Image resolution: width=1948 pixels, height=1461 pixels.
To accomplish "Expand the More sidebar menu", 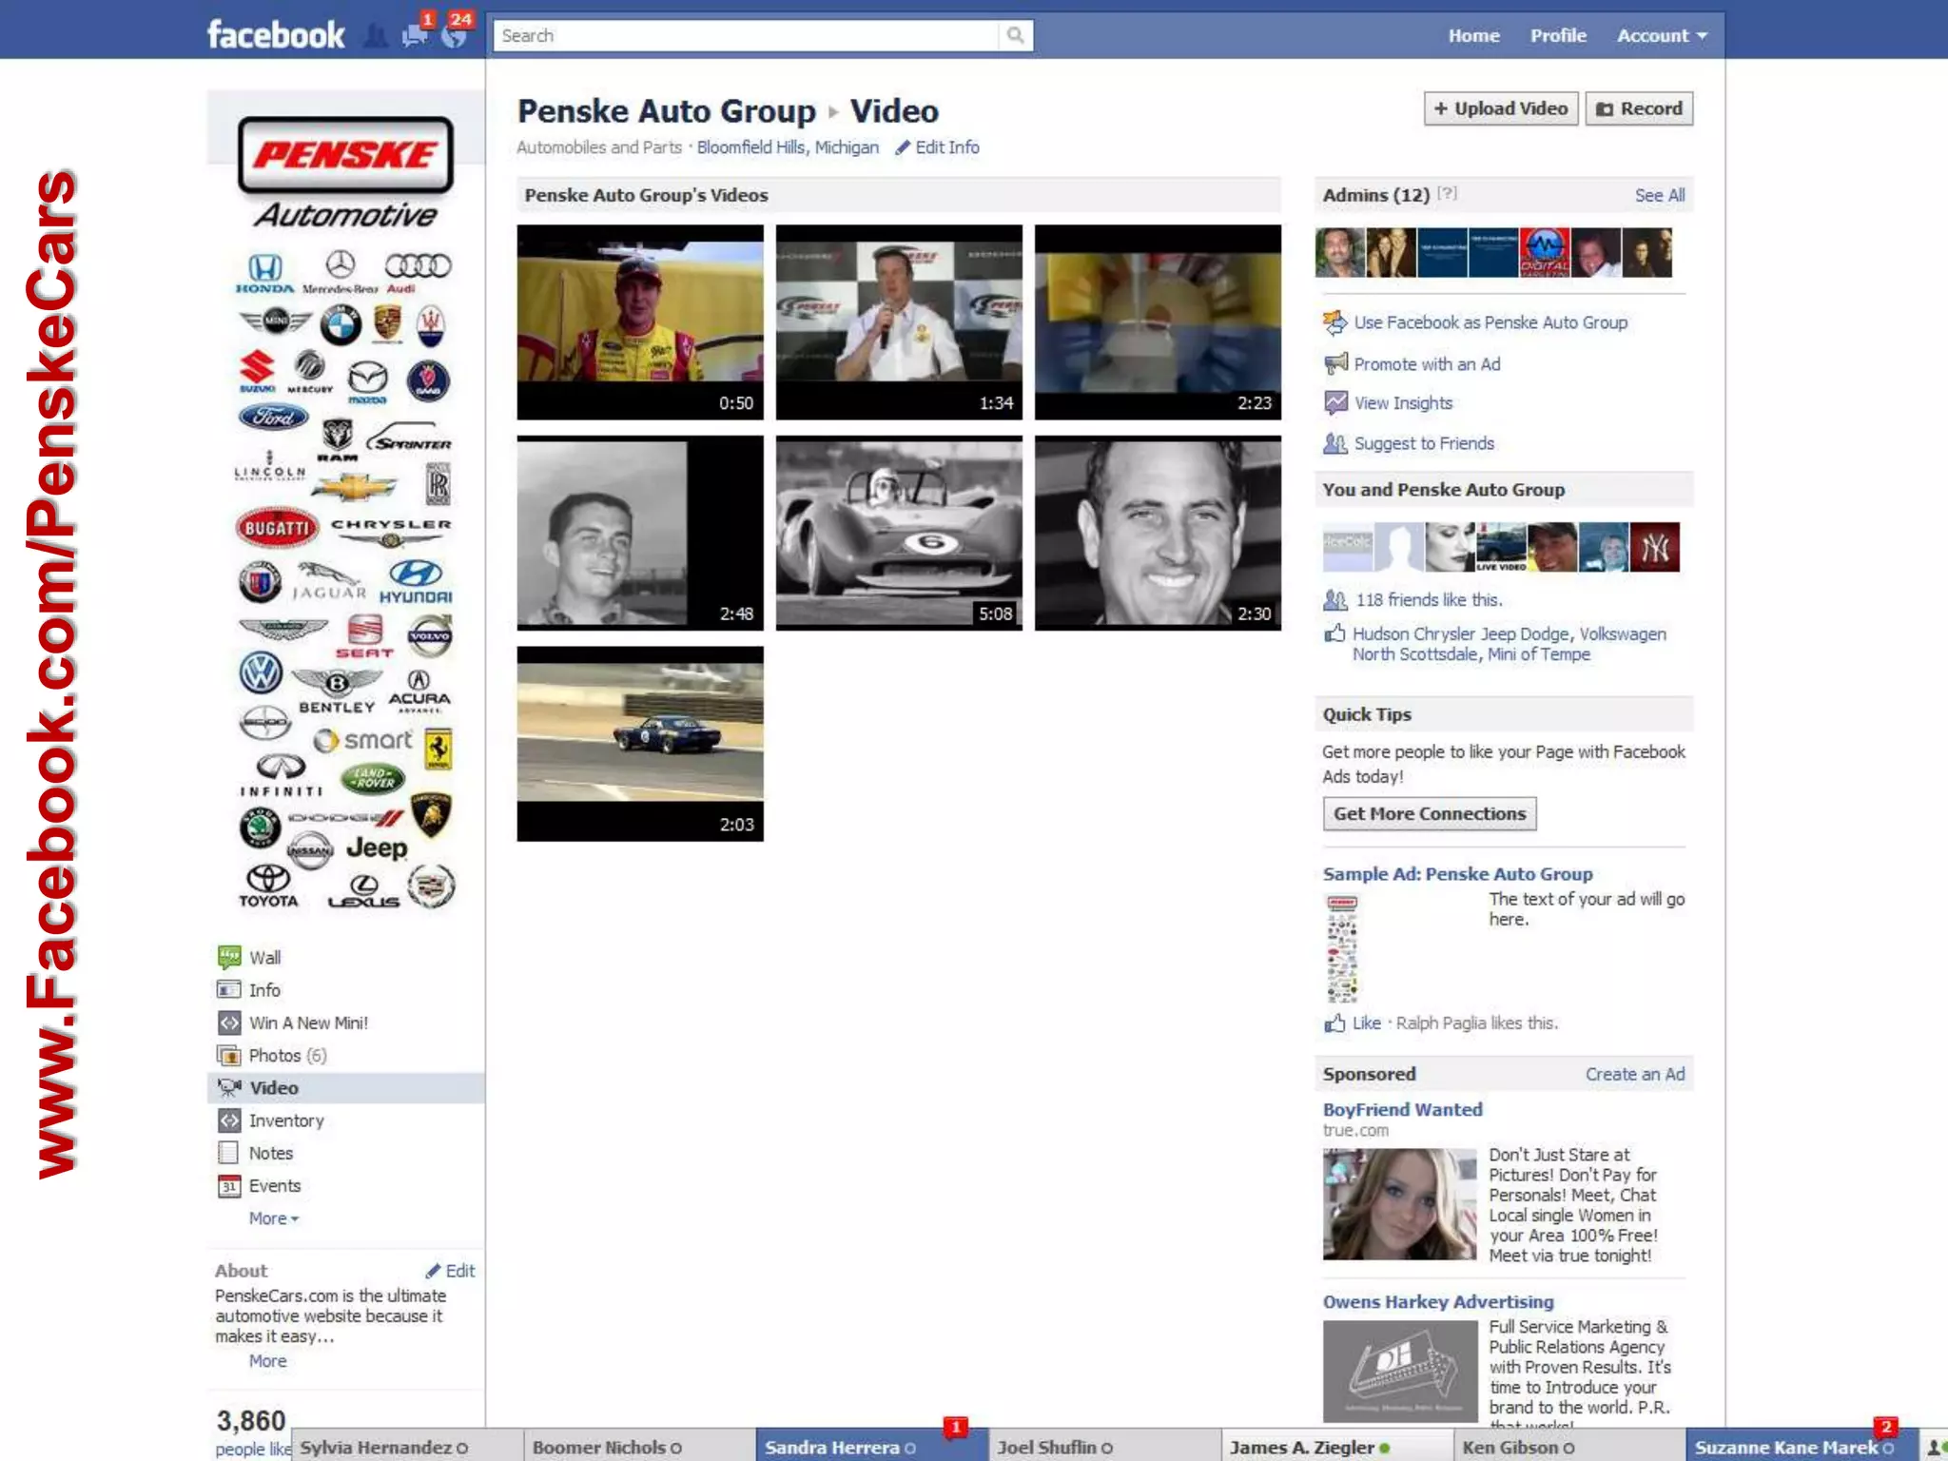I will click(273, 1218).
